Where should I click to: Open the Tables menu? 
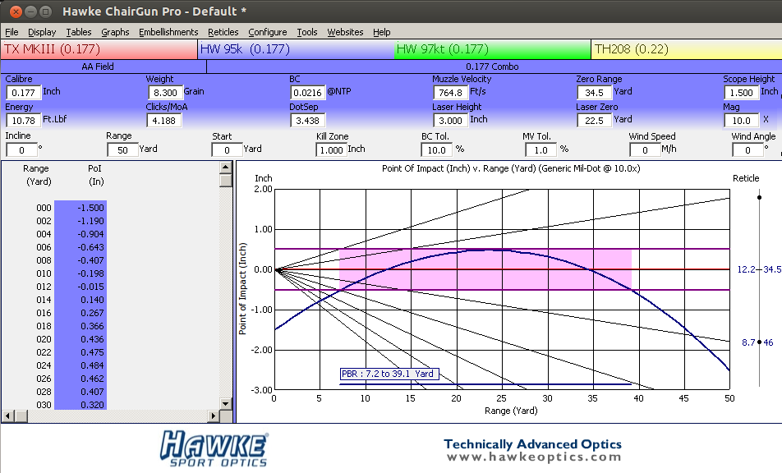(79, 32)
